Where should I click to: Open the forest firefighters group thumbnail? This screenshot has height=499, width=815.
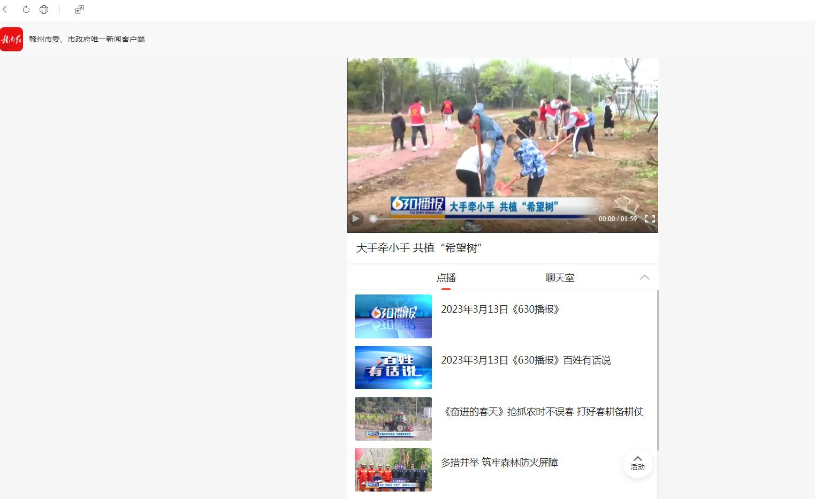click(x=393, y=470)
